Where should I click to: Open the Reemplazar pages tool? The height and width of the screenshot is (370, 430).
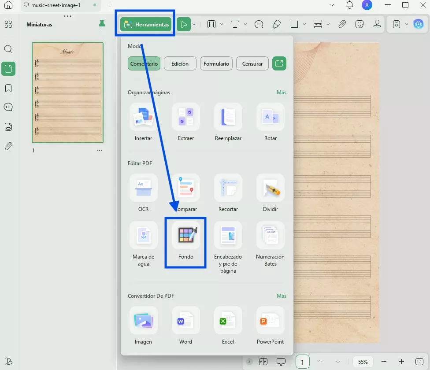coord(228,122)
